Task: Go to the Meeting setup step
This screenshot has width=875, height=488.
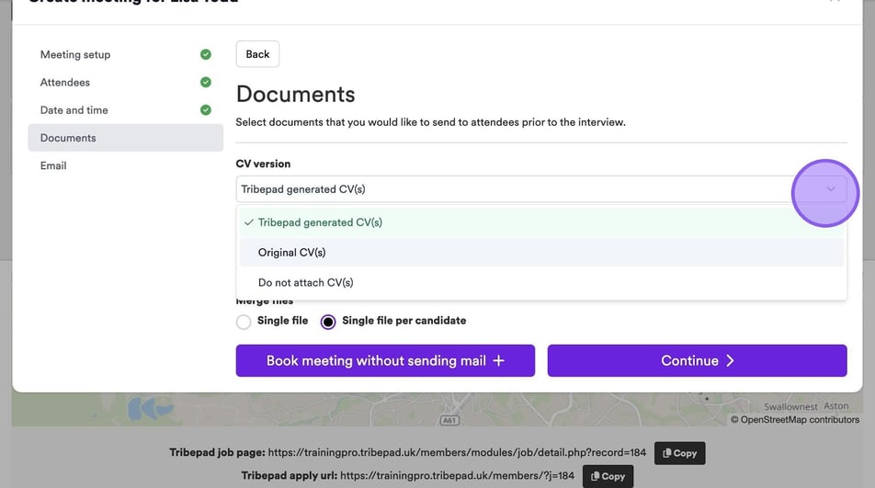Action: pos(75,55)
